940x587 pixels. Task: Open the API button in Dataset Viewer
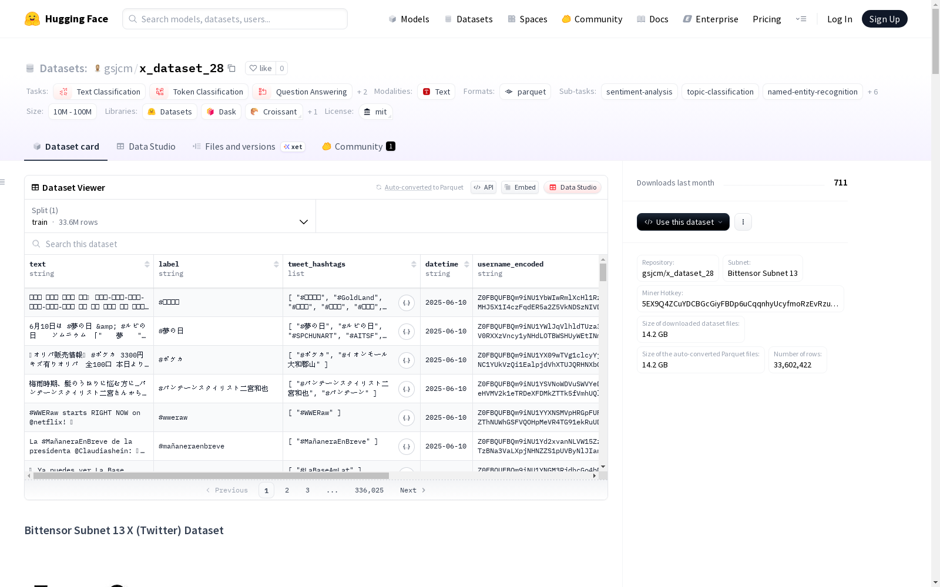[484, 187]
